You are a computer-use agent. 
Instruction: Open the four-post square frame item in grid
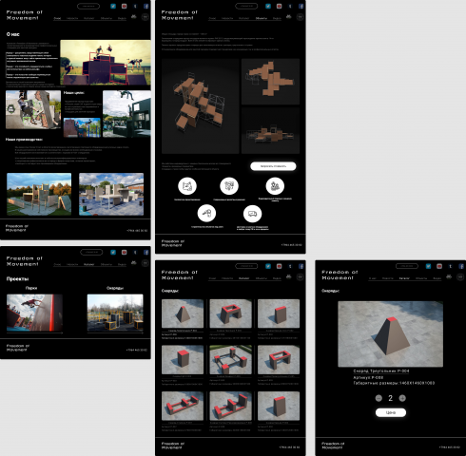pos(230,360)
